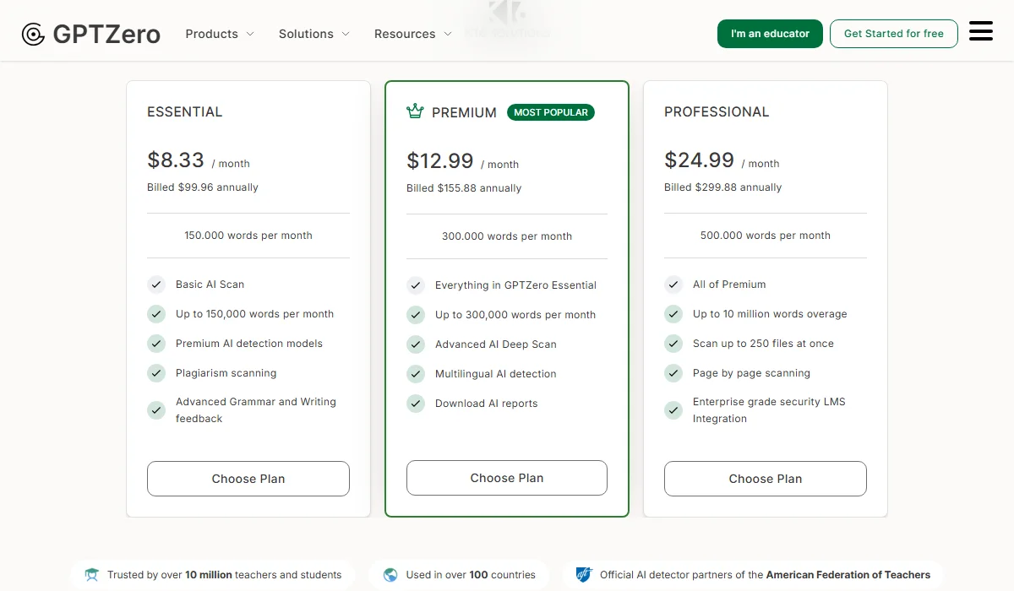The image size is (1014, 591).
Task: Click the checkmark beside Advanced AI Deep Scan
Action: click(x=416, y=344)
